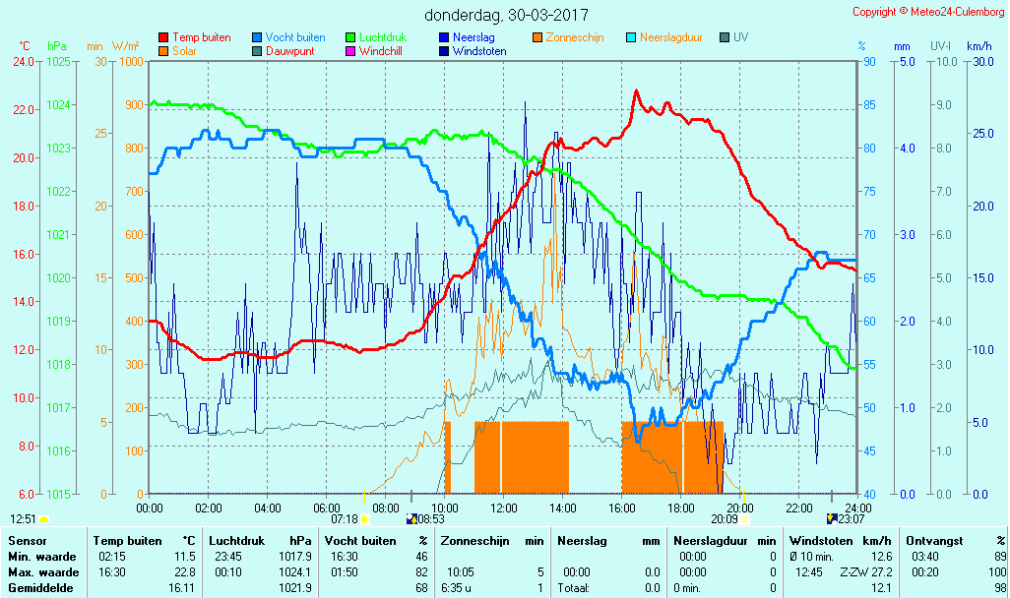Click the Windstoten legend label
Viewport: 1010px width, 598px height.
(x=479, y=51)
